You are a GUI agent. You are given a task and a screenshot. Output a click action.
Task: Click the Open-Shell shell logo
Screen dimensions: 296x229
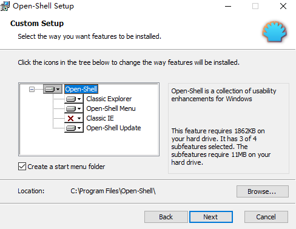274,32
